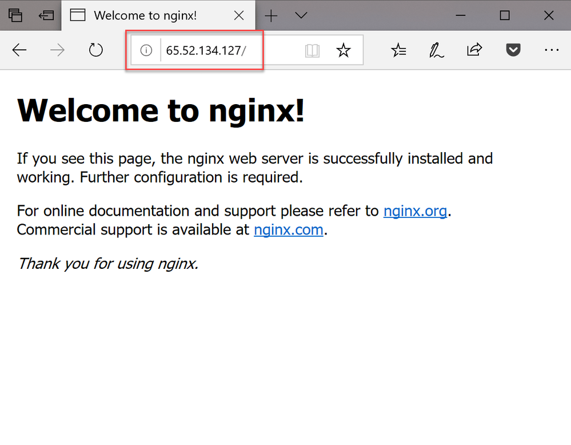Go back to previous page
The image size is (571, 445).
click(19, 50)
